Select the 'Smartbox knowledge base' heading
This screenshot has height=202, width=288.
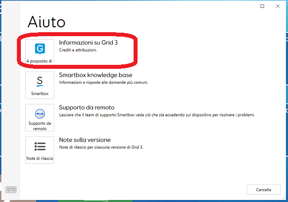click(x=95, y=75)
